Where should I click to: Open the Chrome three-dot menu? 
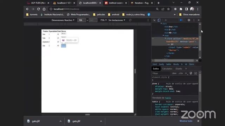click(198, 9)
